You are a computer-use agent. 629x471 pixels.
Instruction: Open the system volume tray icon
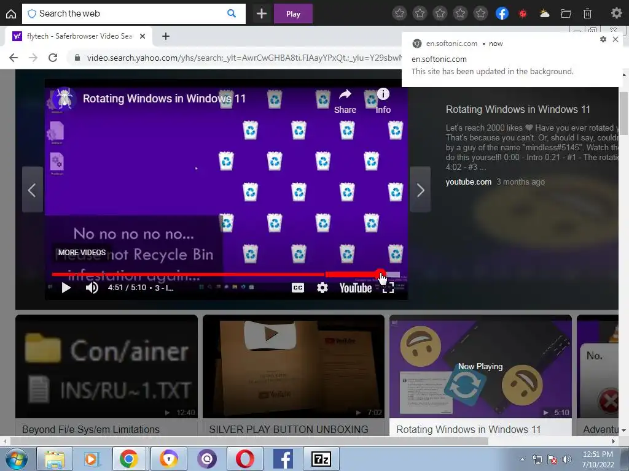click(x=567, y=459)
